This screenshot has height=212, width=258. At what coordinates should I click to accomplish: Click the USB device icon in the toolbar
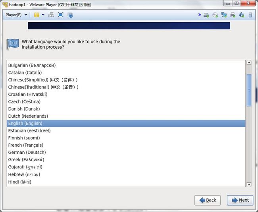(x=250, y=15)
